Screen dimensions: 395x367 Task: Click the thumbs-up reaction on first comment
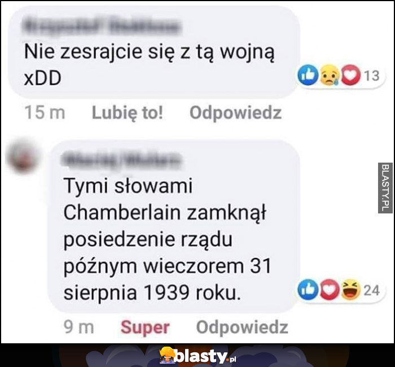pyautogui.click(x=308, y=75)
